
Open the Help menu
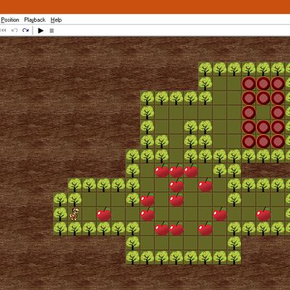coord(56,20)
